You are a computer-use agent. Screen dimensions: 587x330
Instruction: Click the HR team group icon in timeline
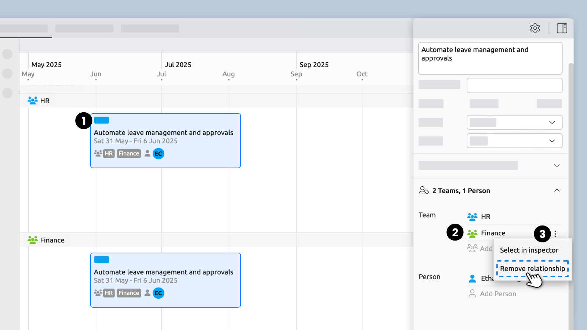[x=33, y=100]
